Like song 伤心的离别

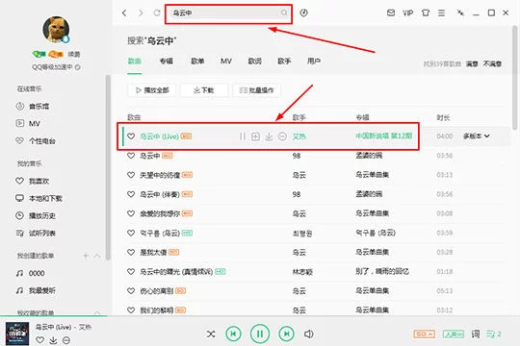pyautogui.click(x=131, y=291)
